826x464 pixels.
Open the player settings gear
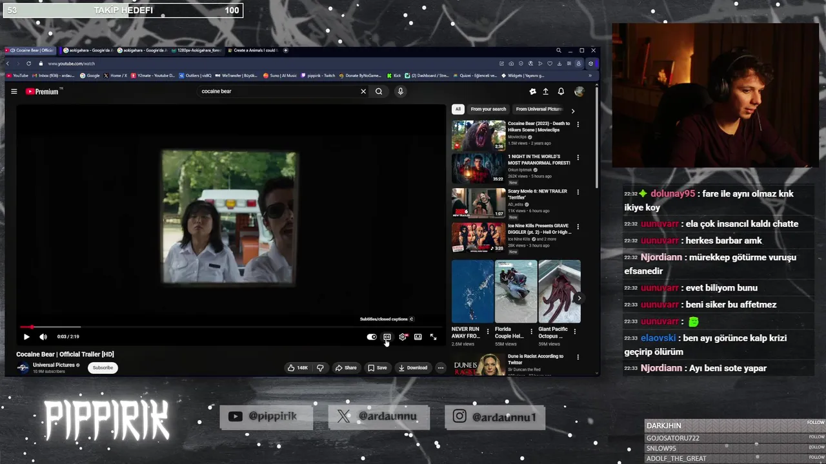[403, 336]
